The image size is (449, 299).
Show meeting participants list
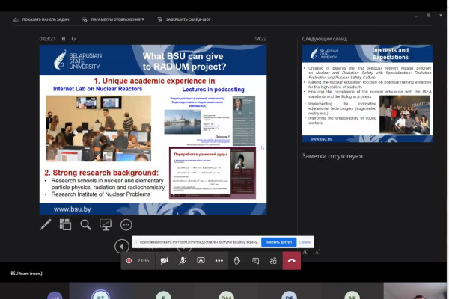pos(273,260)
